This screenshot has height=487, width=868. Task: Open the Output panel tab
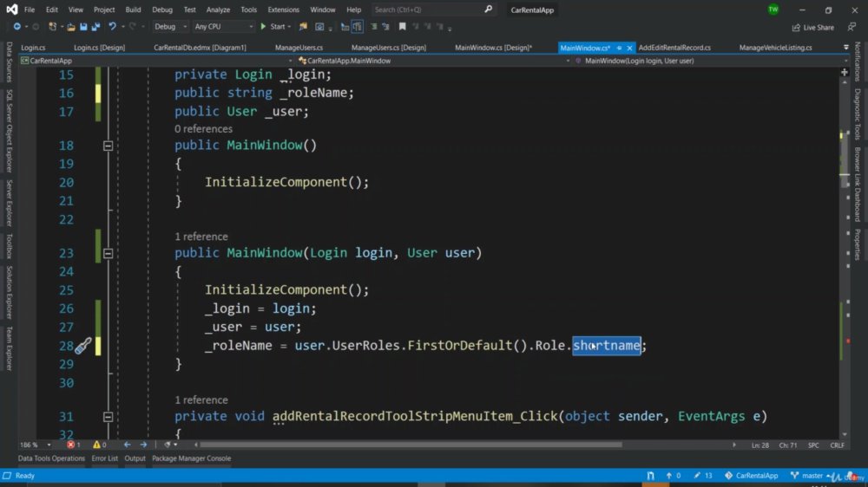[135, 458]
